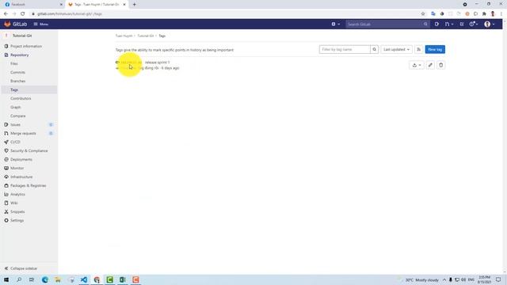Open the Packages & Registries icon
This screenshot has height=285, width=507.
(6, 186)
